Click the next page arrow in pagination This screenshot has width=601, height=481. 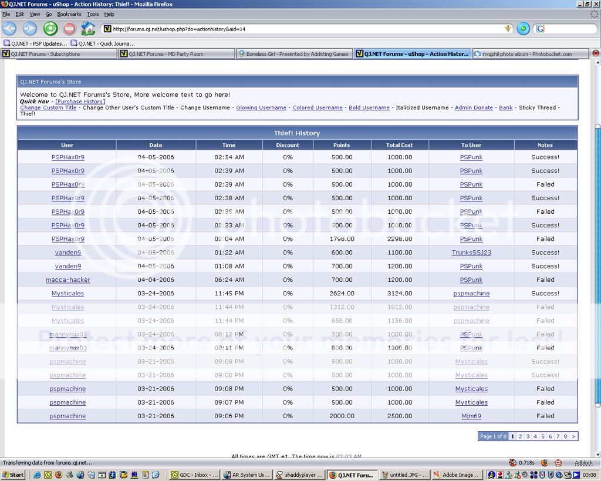pyautogui.click(x=573, y=436)
